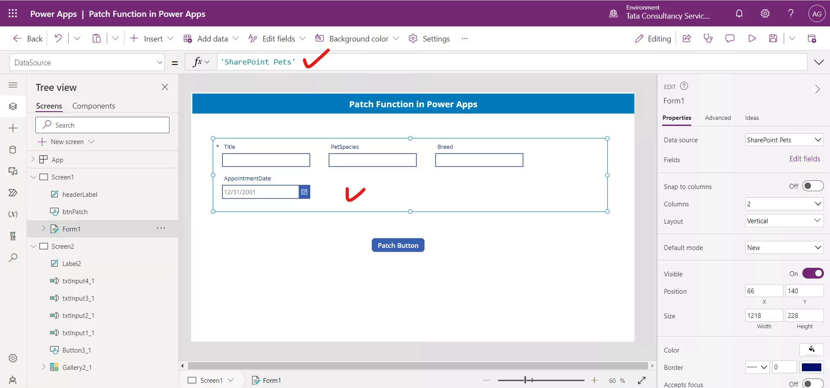Image resolution: width=830 pixels, height=388 pixels.
Task: Open the Columns dropdown
Action: 784,204
